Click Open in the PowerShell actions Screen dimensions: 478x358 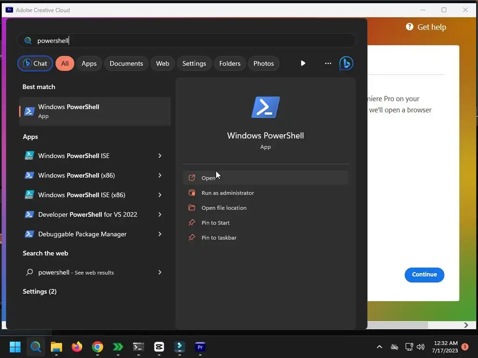pos(266,178)
